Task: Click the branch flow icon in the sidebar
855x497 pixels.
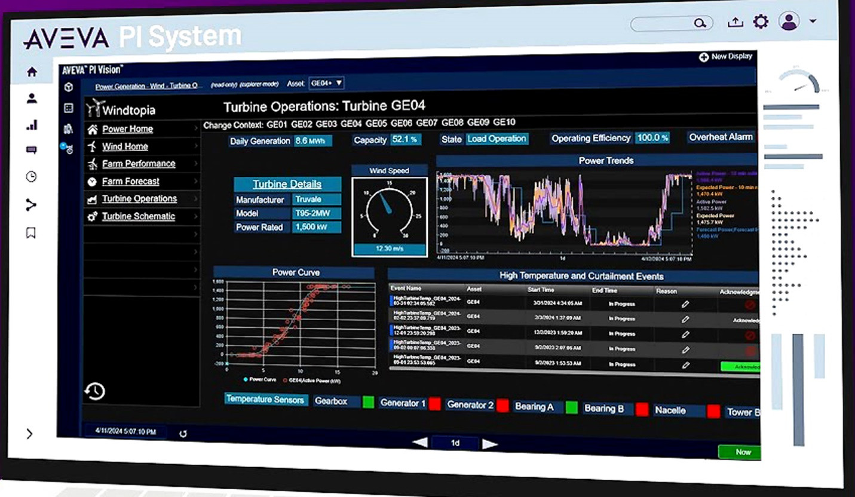Action: (31, 205)
